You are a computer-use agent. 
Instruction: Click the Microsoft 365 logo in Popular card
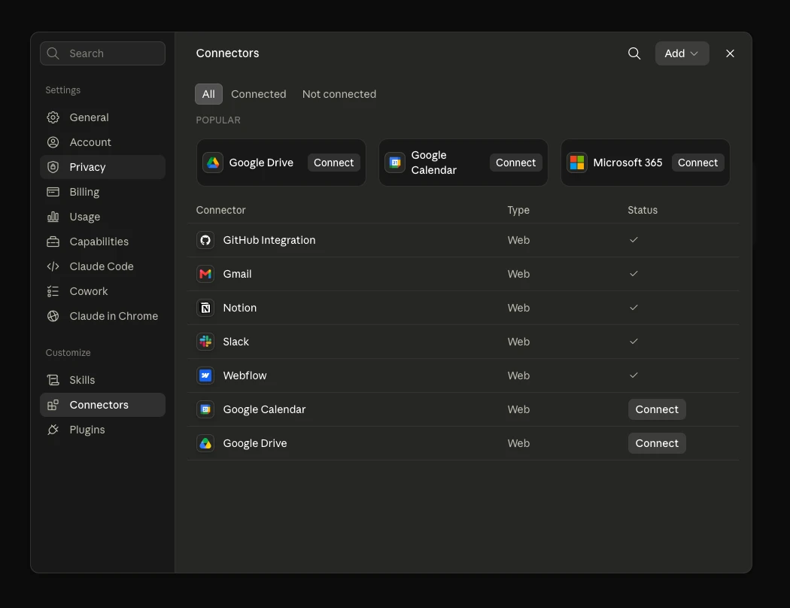[x=577, y=163]
